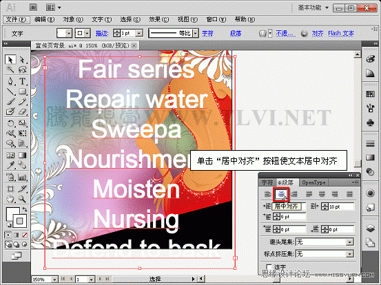
Task: Set the paint mode to None
Action: pos(25,235)
